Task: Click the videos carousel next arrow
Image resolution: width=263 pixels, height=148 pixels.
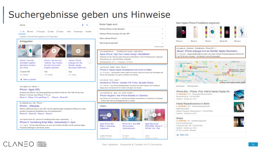Action: click(165, 125)
